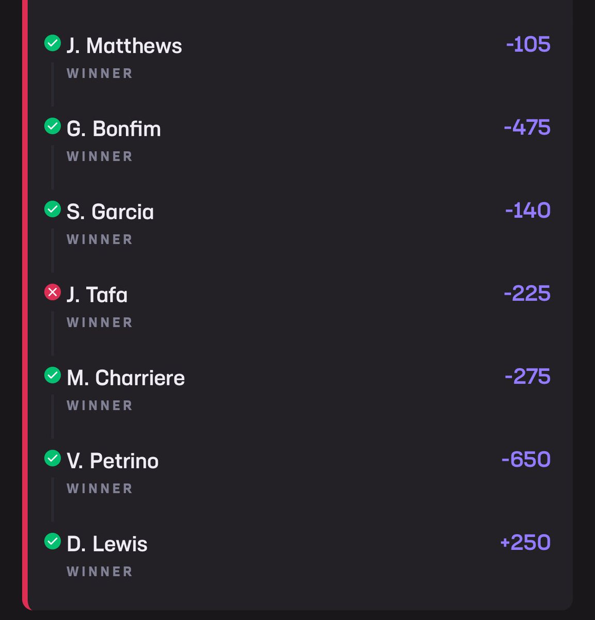Click green check icon beside S. Garcia

click(x=52, y=209)
